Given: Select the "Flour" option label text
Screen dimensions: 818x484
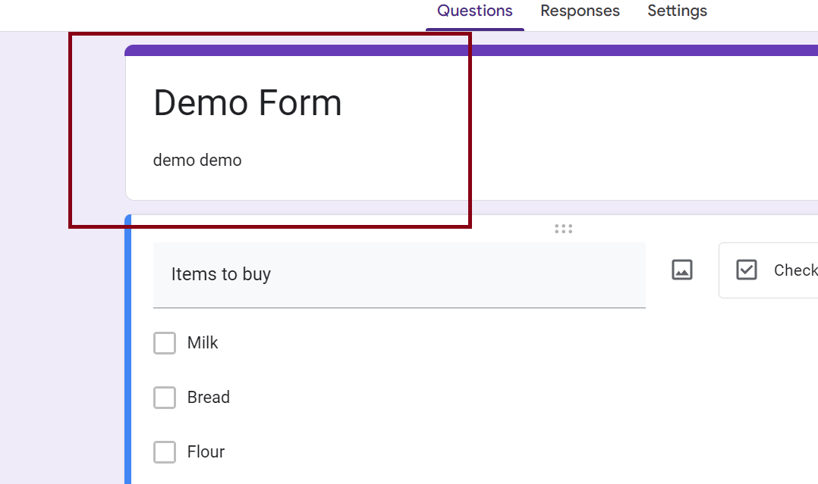Looking at the screenshot, I should tap(206, 452).
